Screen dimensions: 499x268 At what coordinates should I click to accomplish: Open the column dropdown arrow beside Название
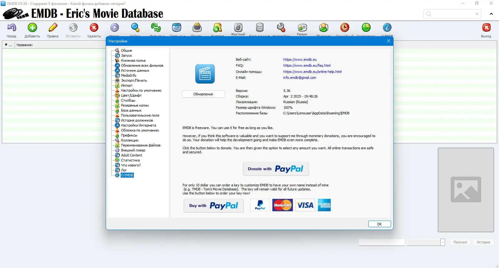pos(6,45)
